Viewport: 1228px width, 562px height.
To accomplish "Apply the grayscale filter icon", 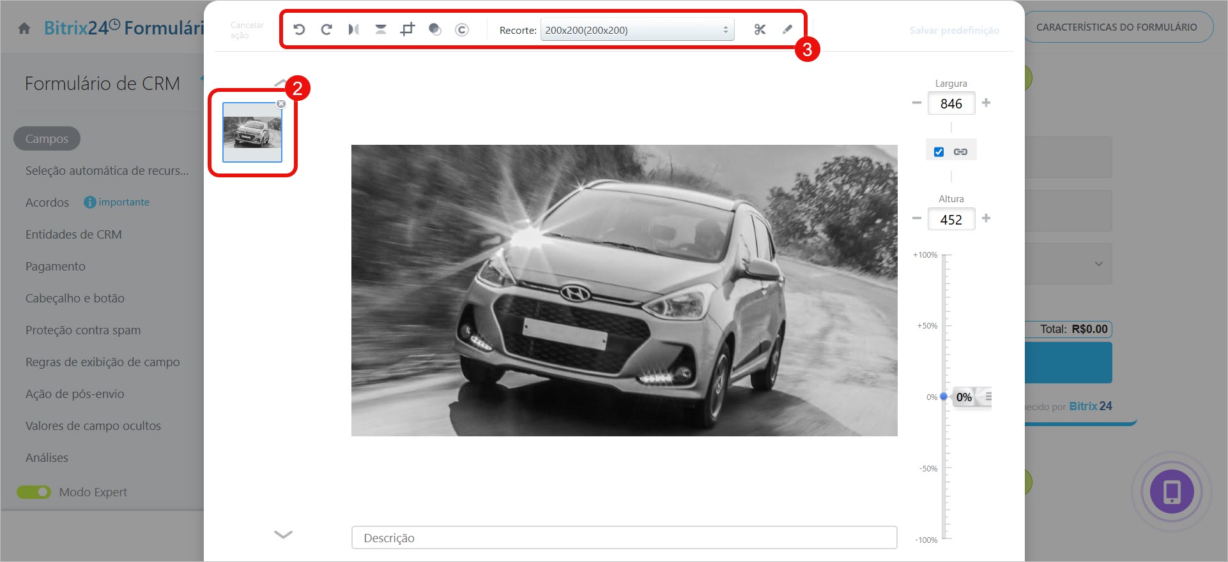I will click(435, 29).
